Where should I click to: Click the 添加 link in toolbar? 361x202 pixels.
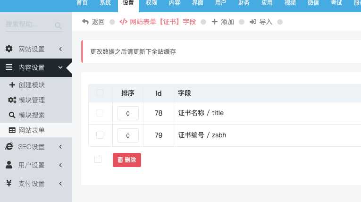tap(223, 22)
